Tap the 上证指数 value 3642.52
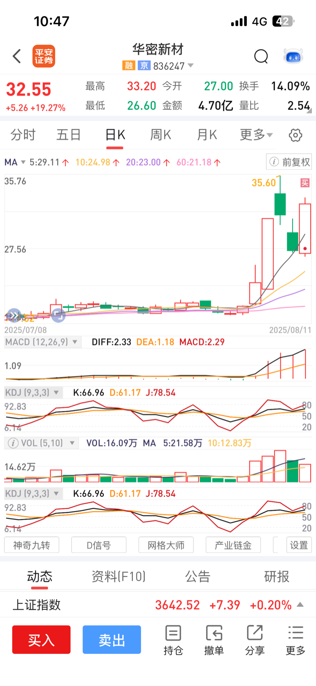 (177, 605)
